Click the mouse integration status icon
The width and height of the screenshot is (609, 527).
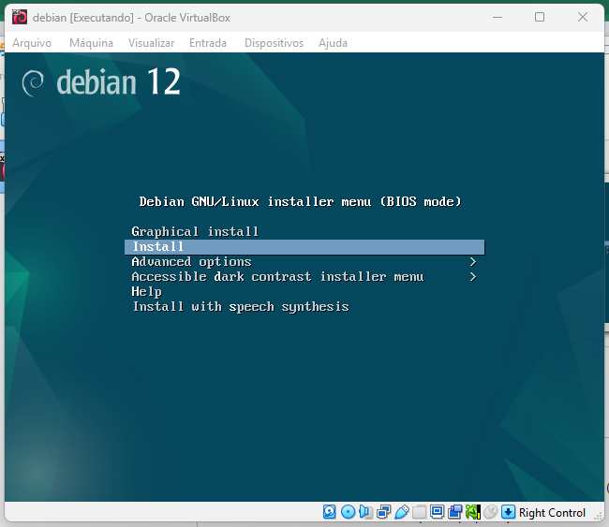pos(491,512)
